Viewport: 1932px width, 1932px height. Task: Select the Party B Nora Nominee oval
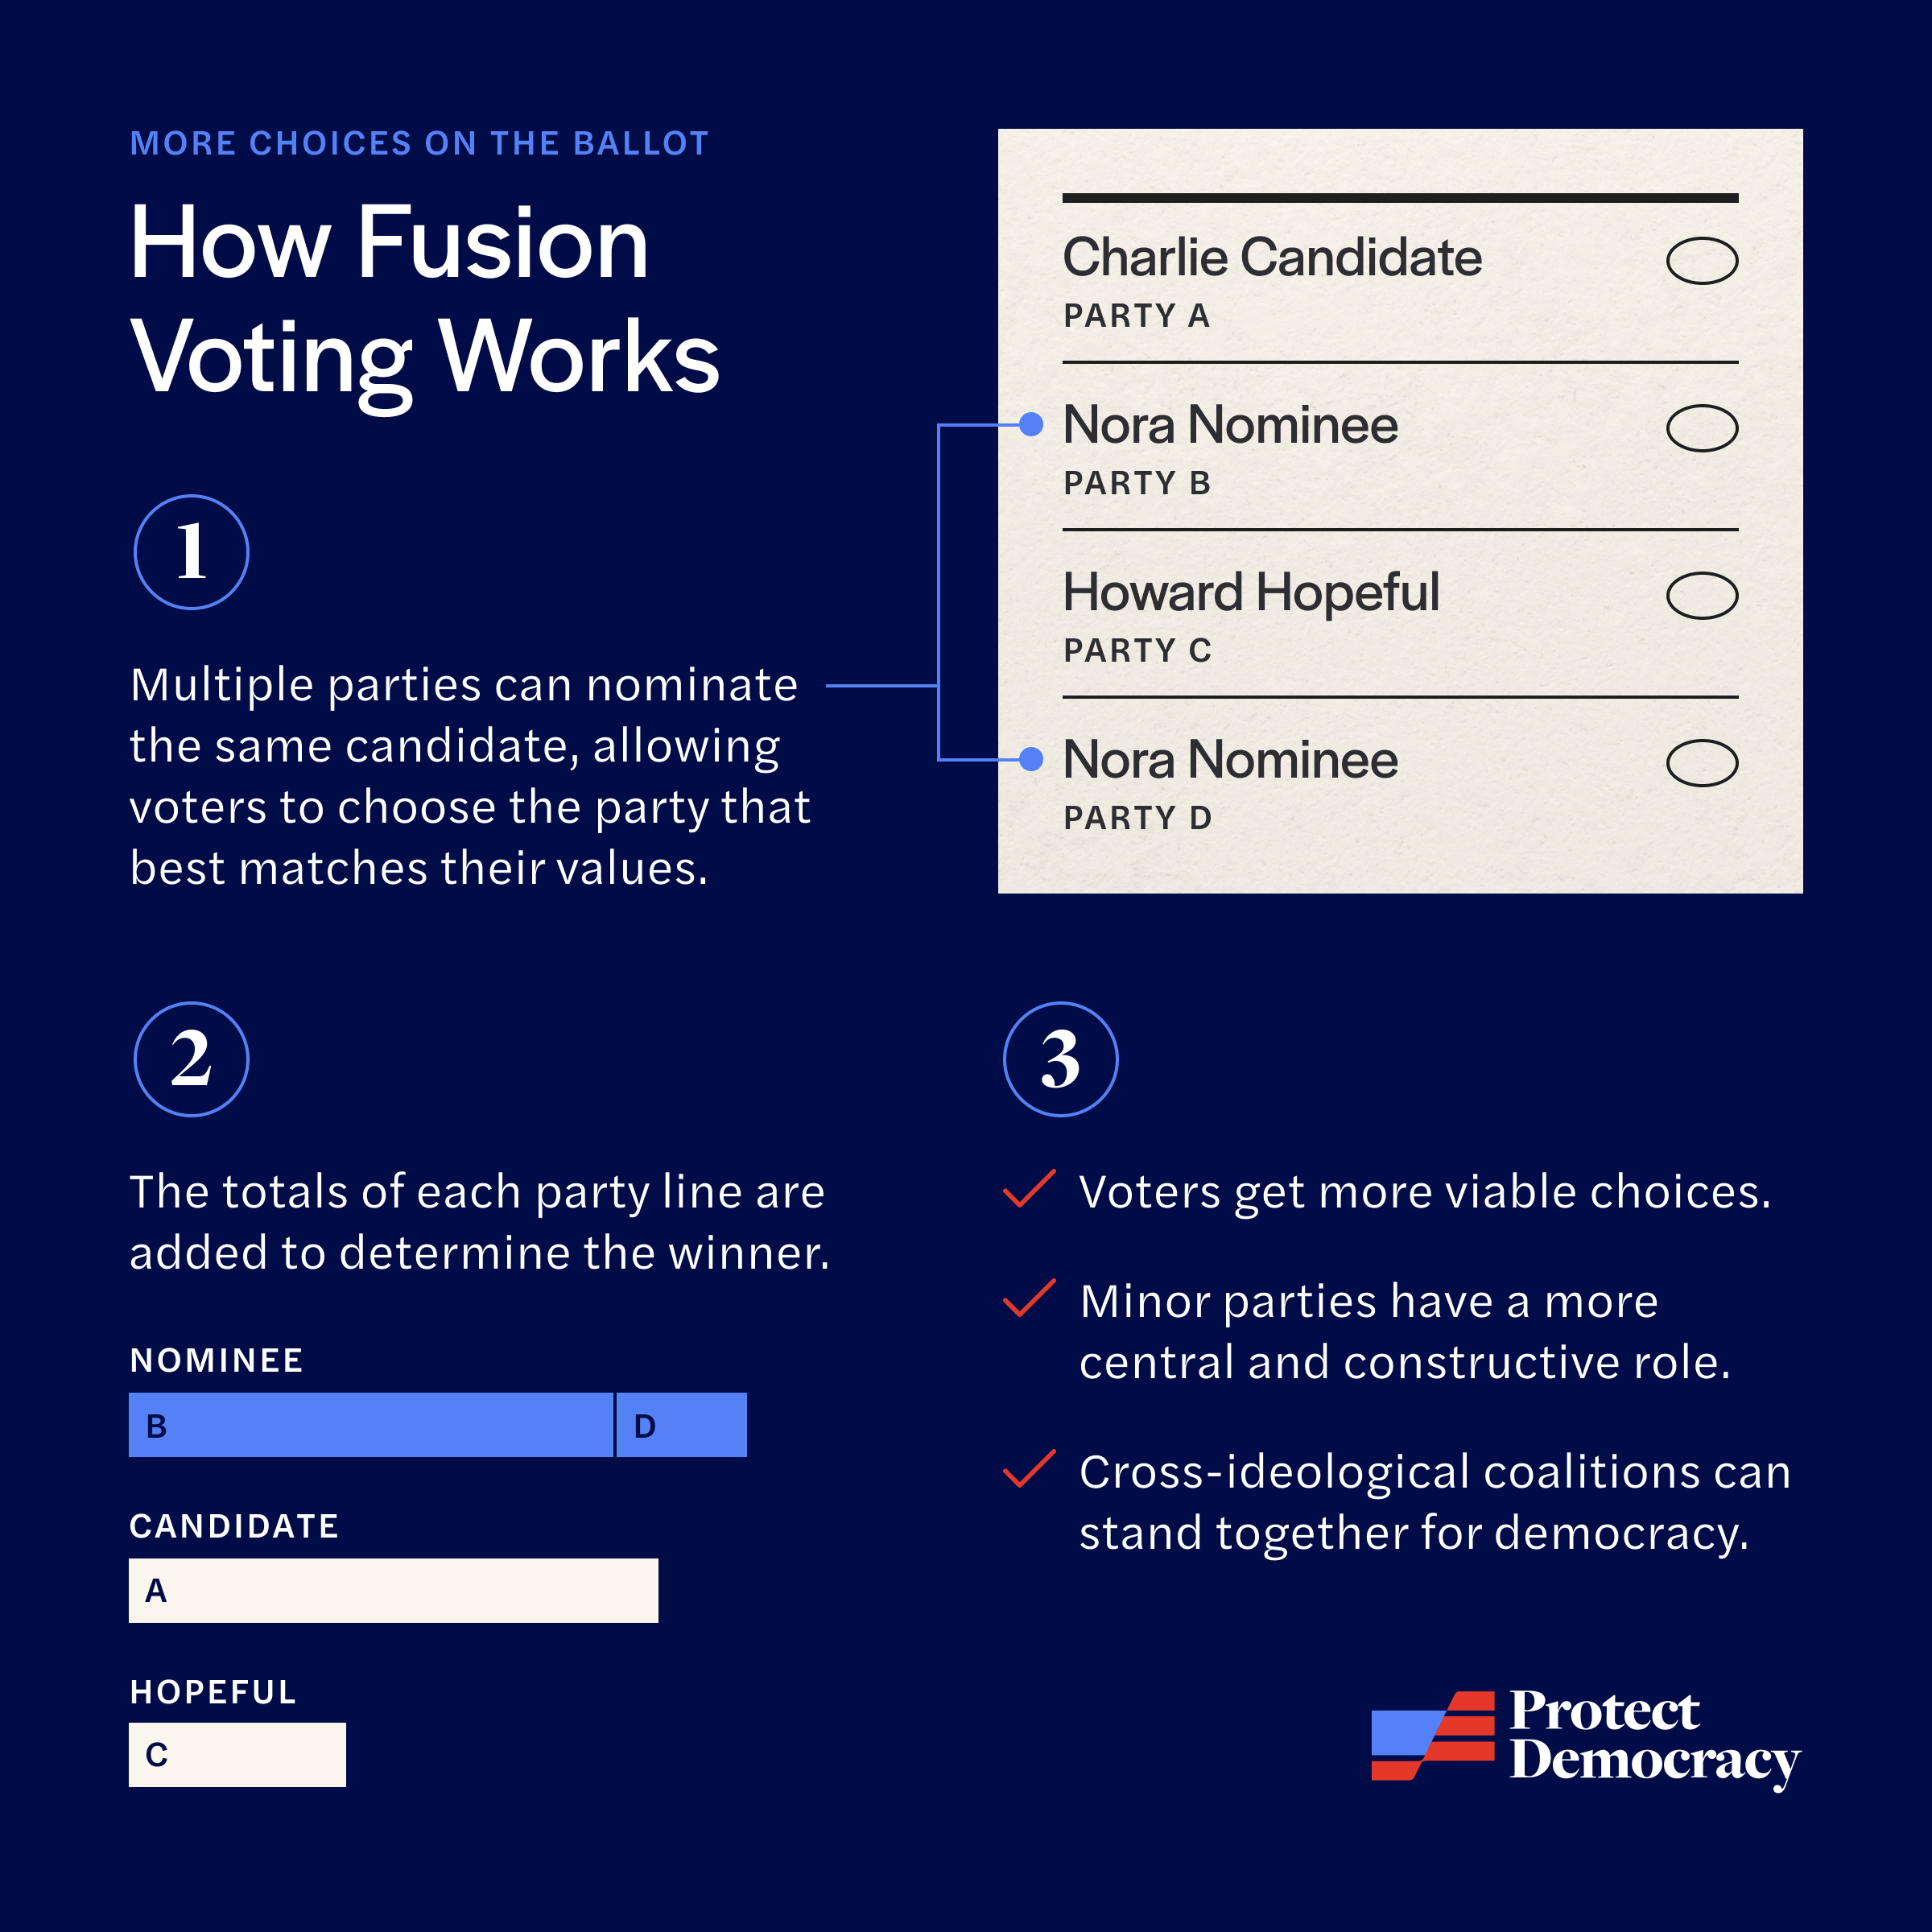1702,428
